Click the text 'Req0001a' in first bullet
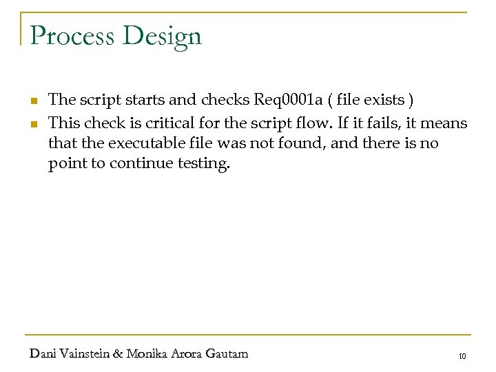This screenshot has height=372, width=496. (x=285, y=101)
